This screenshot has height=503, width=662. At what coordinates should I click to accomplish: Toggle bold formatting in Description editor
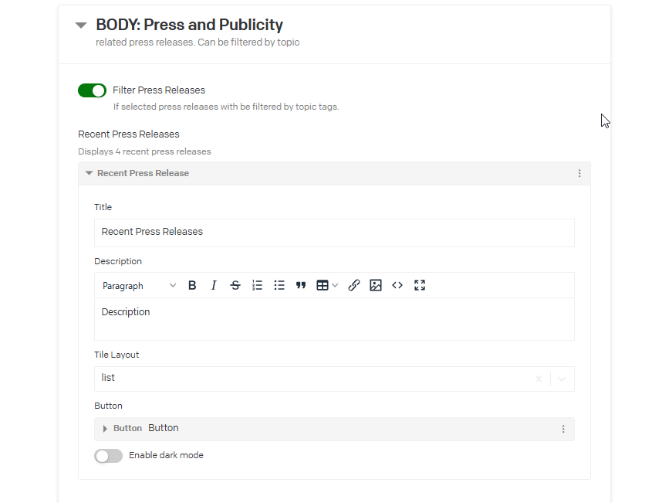[193, 285]
